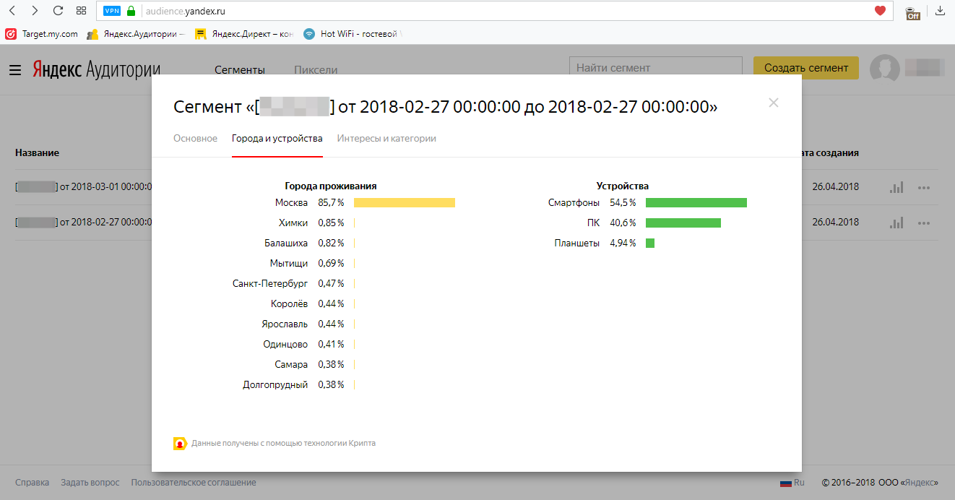The image size is (955, 500).
Task: Click the green Планшеты bar
Action: (650, 243)
